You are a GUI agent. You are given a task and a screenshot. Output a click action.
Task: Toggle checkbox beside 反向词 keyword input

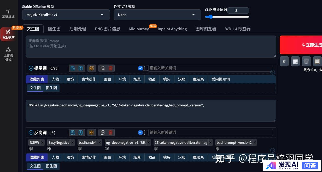click(x=140, y=133)
